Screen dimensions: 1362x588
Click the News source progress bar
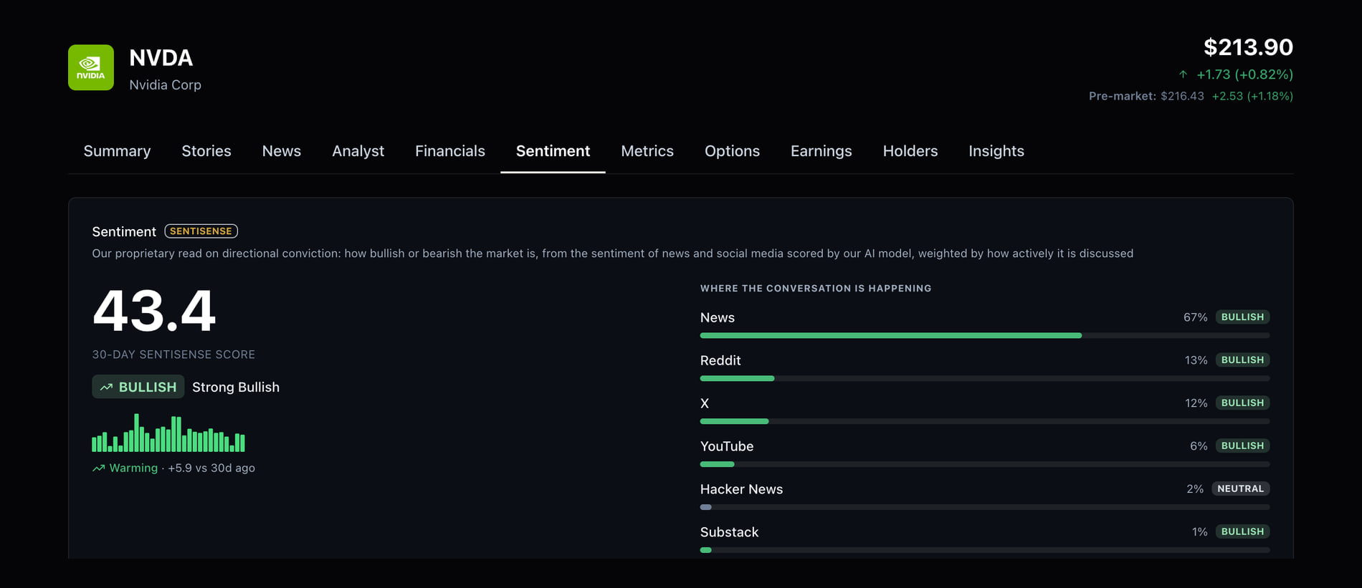click(x=985, y=335)
